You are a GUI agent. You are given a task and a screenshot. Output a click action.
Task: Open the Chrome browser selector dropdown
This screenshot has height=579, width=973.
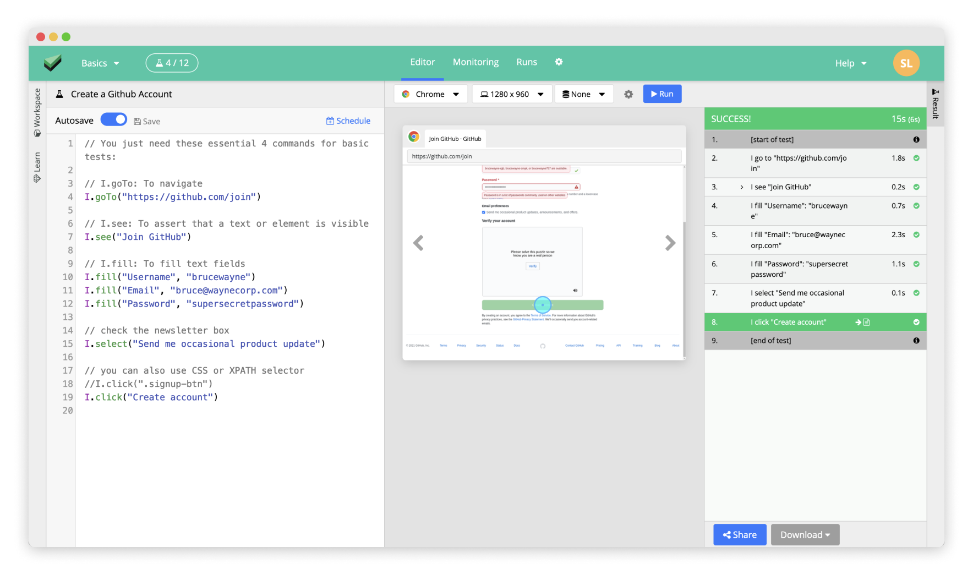(x=431, y=94)
